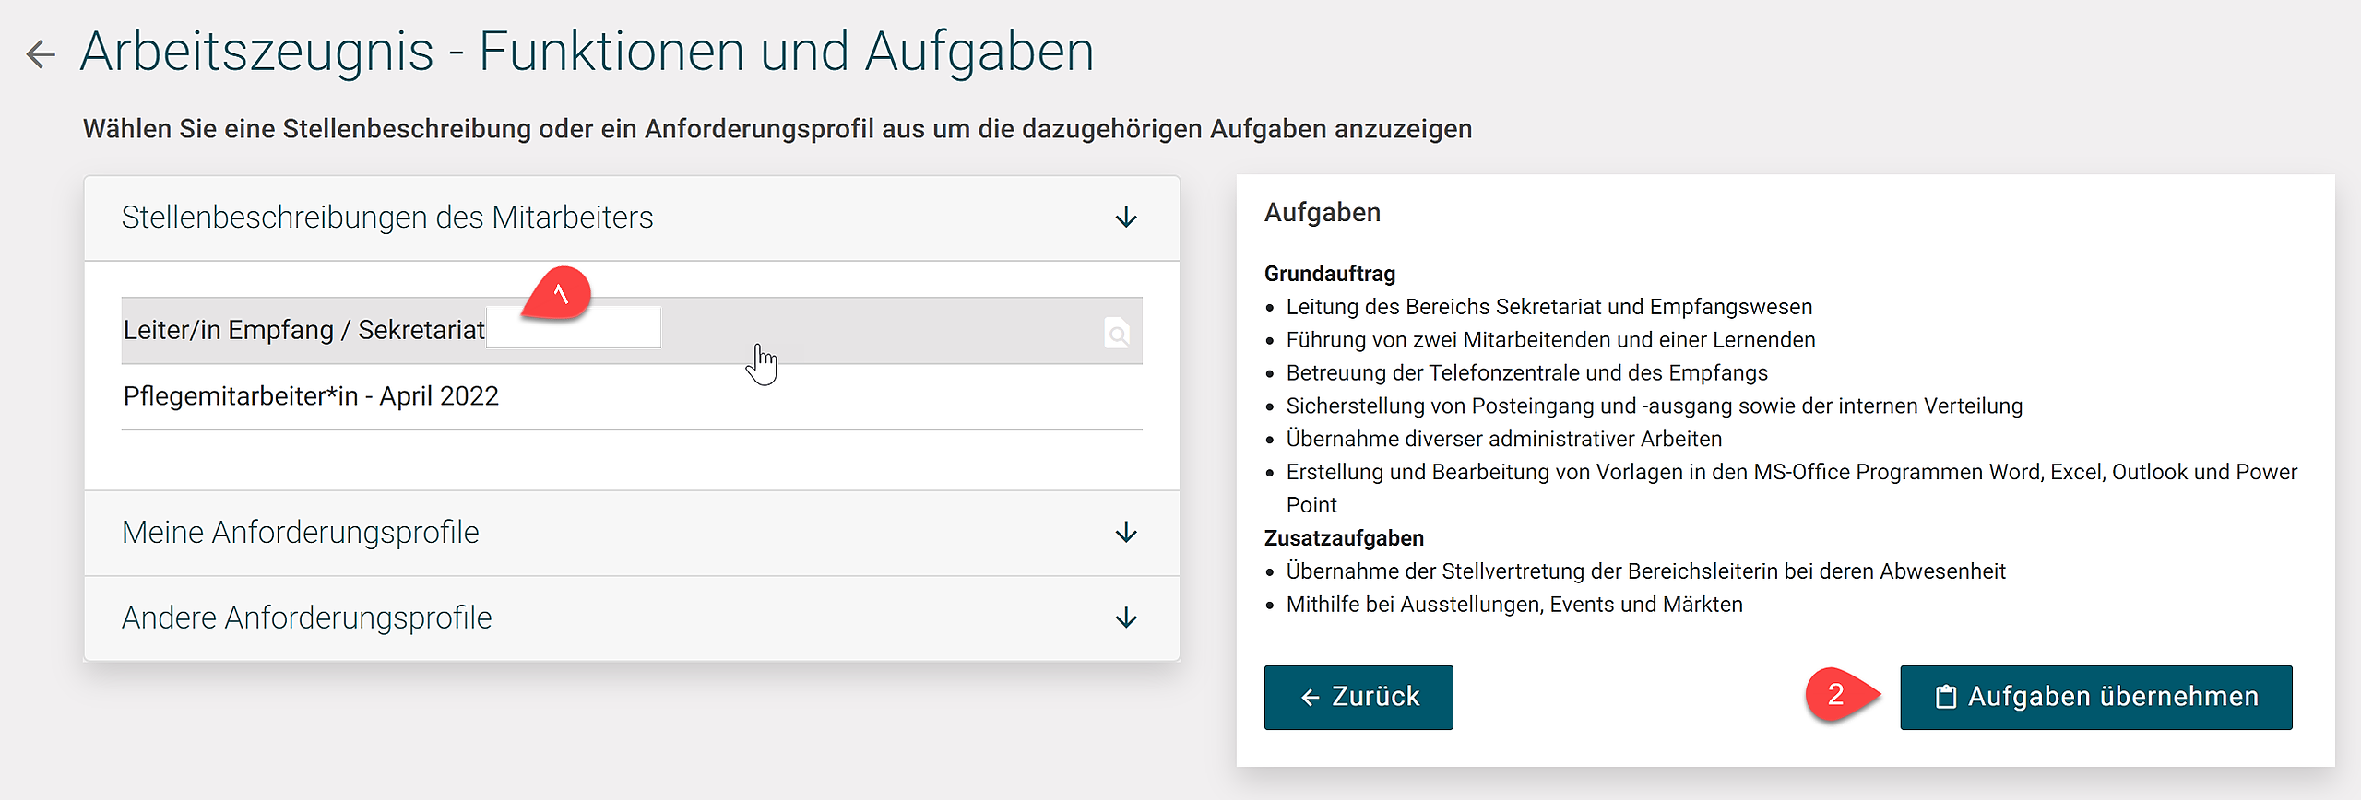
Task: Click the down arrow beside Andere Anforderungsprofile
Action: point(1126,618)
